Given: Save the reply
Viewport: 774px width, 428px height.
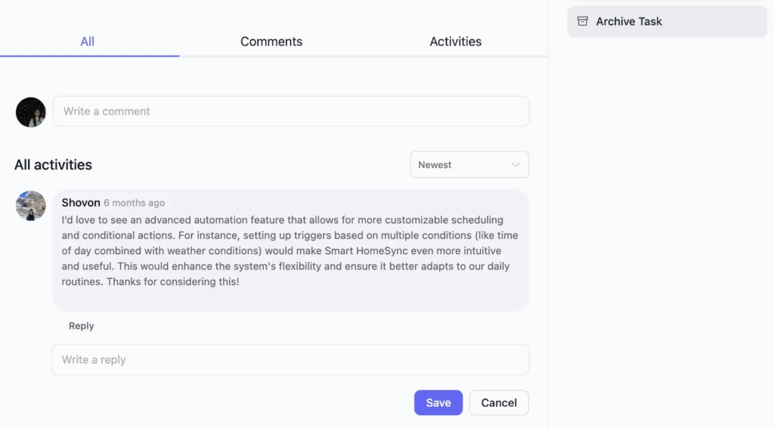Looking at the screenshot, I should (438, 403).
